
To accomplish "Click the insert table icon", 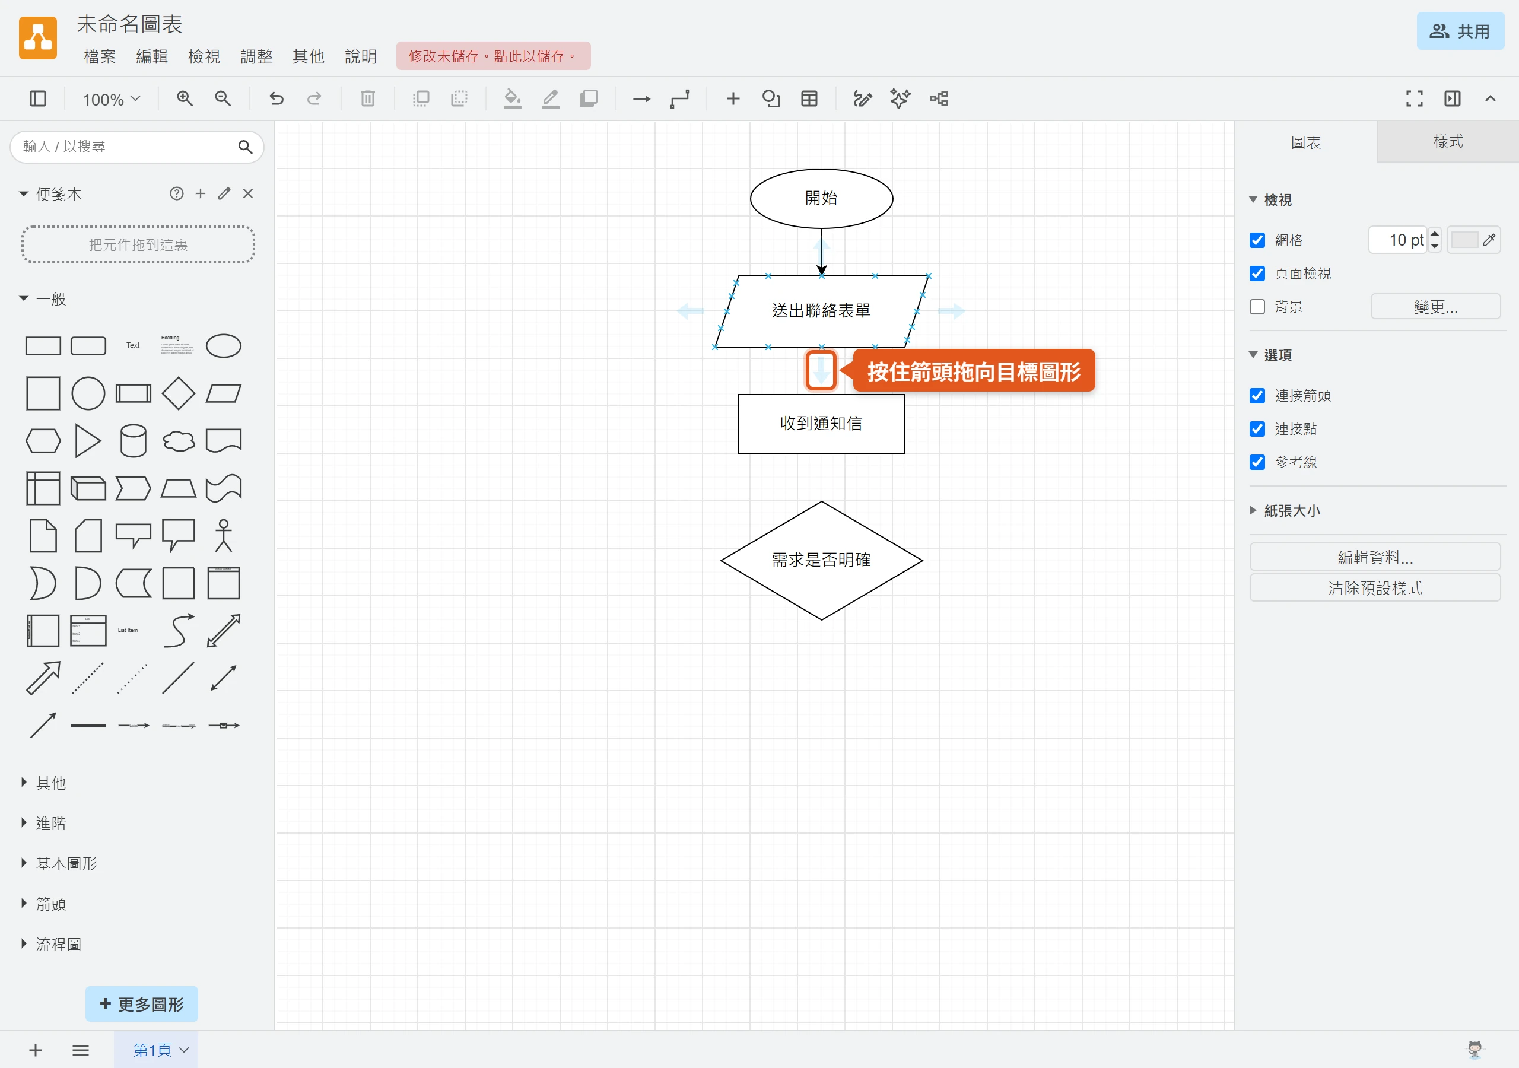I will click(809, 99).
